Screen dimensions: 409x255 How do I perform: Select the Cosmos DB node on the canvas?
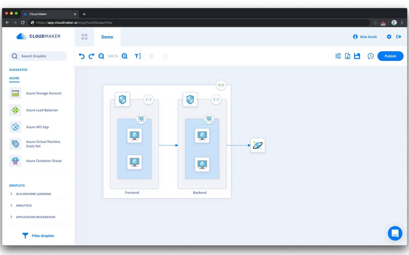coord(258,145)
